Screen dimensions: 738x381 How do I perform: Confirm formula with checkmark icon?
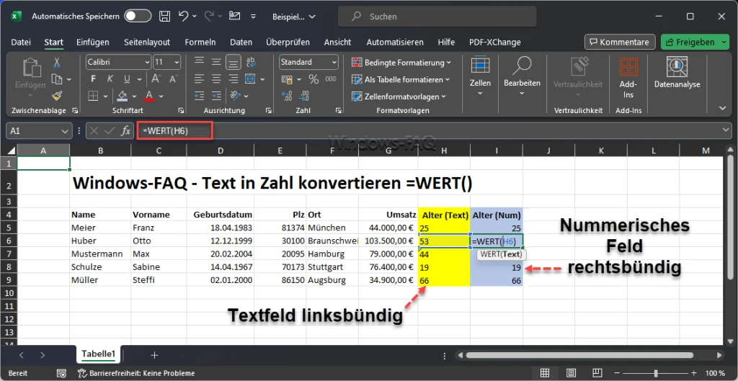[110, 131]
